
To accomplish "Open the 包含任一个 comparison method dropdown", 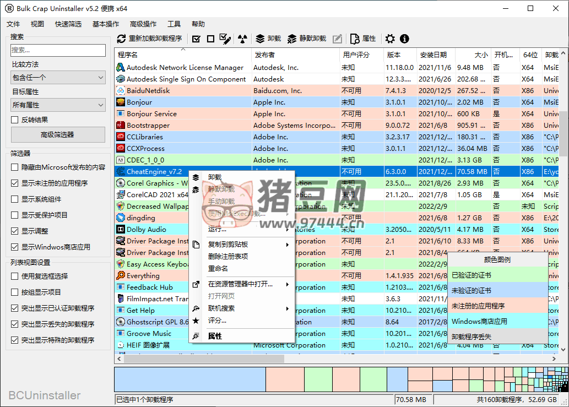I will click(58, 78).
